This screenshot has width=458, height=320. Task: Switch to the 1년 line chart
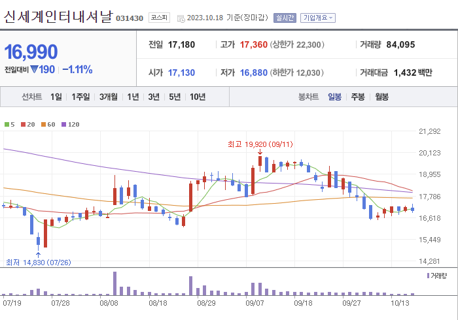(133, 97)
